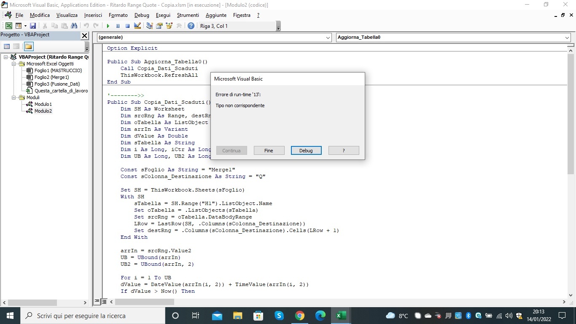
Task: Pause execution with the Break icon
Action: coord(118,26)
